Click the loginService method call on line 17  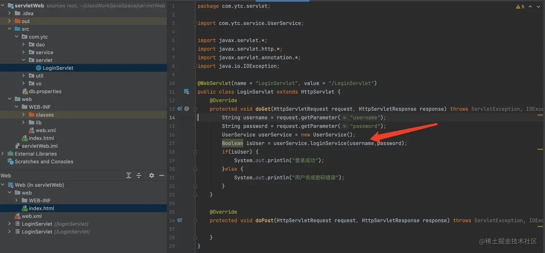pos(328,143)
